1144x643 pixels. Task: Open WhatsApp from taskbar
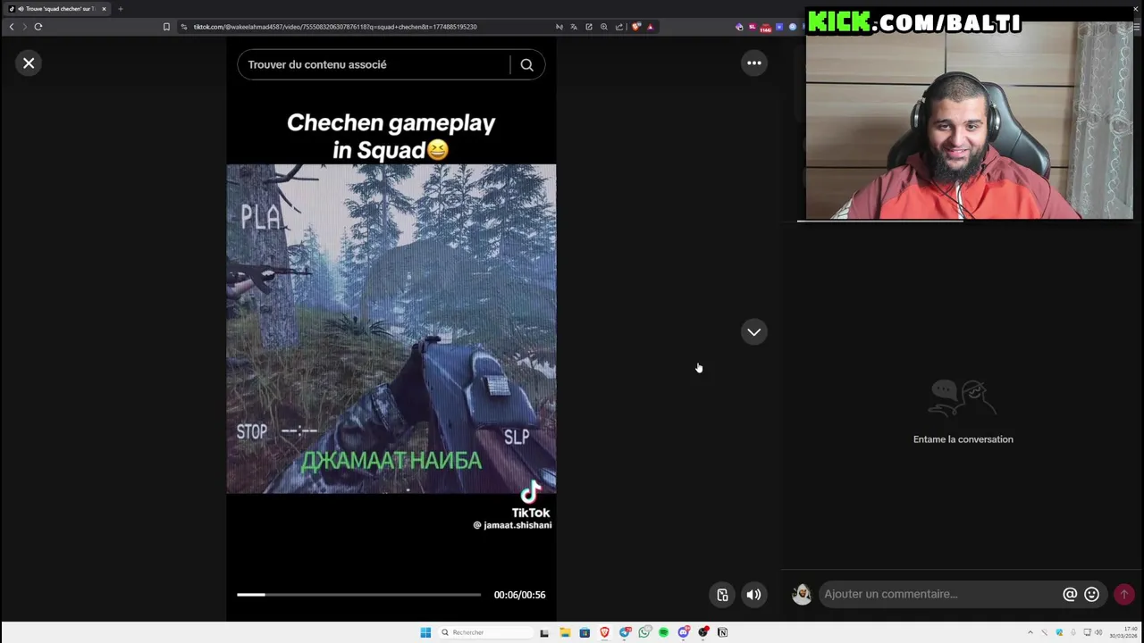[644, 632]
